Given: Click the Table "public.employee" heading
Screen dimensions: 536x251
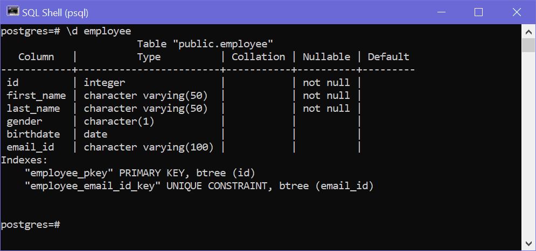Looking at the screenshot, I should [x=205, y=44].
